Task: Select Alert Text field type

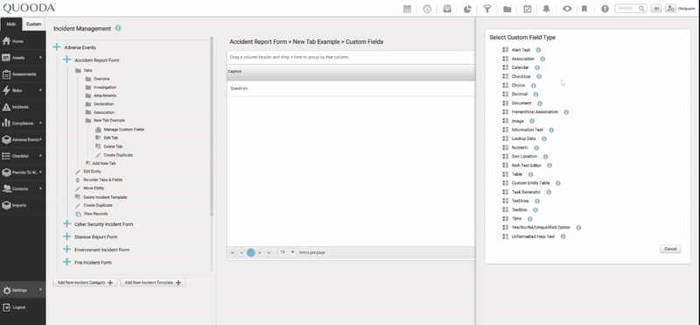Action: pyautogui.click(x=521, y=50)
